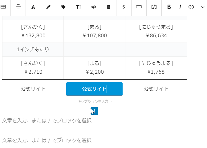This screenshot has height=148, width=207.
Task: Insert shortcode using the [/] icon
Action: [x=154, y=7]
